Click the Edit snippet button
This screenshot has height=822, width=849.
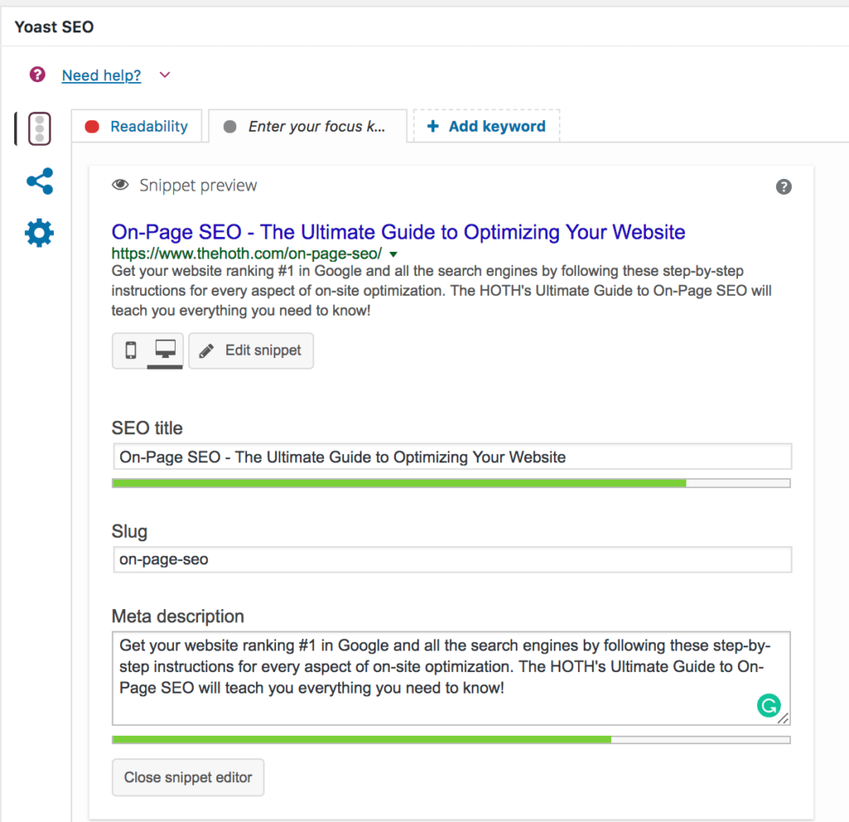point(250,351)
